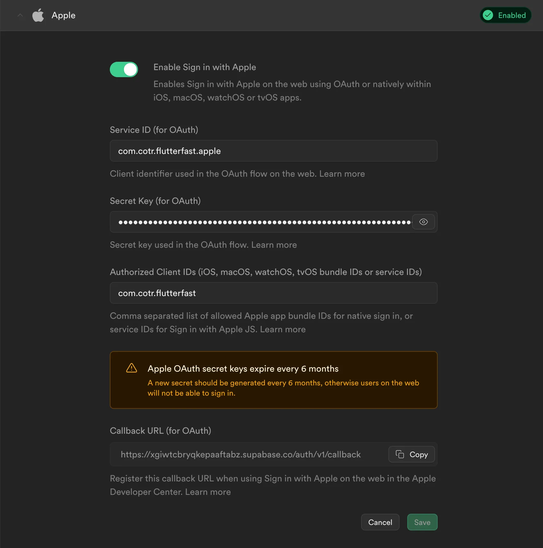Disable the Sign in with Apple toggle

coord(124,69)
